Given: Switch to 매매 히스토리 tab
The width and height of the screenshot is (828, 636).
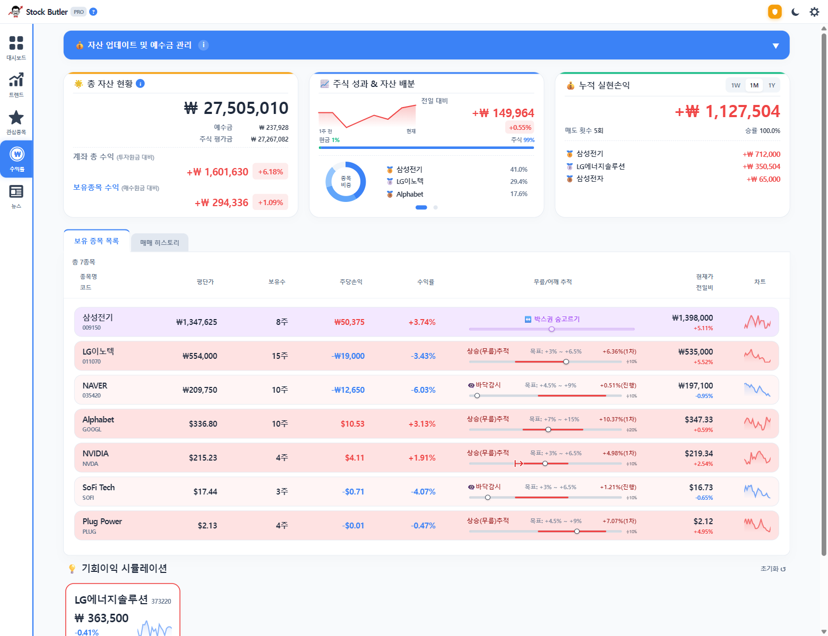Looking at the screenshot, I should tap(160, 242).
